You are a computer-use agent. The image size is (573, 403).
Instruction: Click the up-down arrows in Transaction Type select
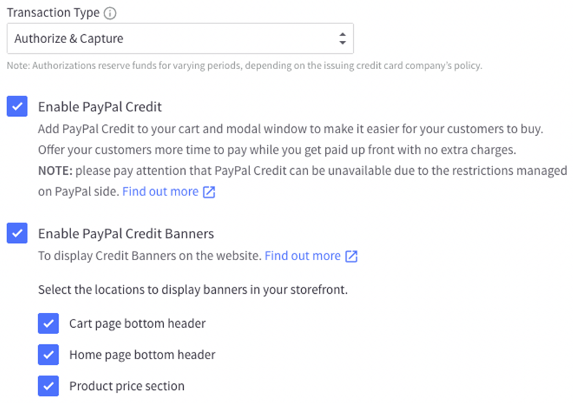click(x=343, y=39)
